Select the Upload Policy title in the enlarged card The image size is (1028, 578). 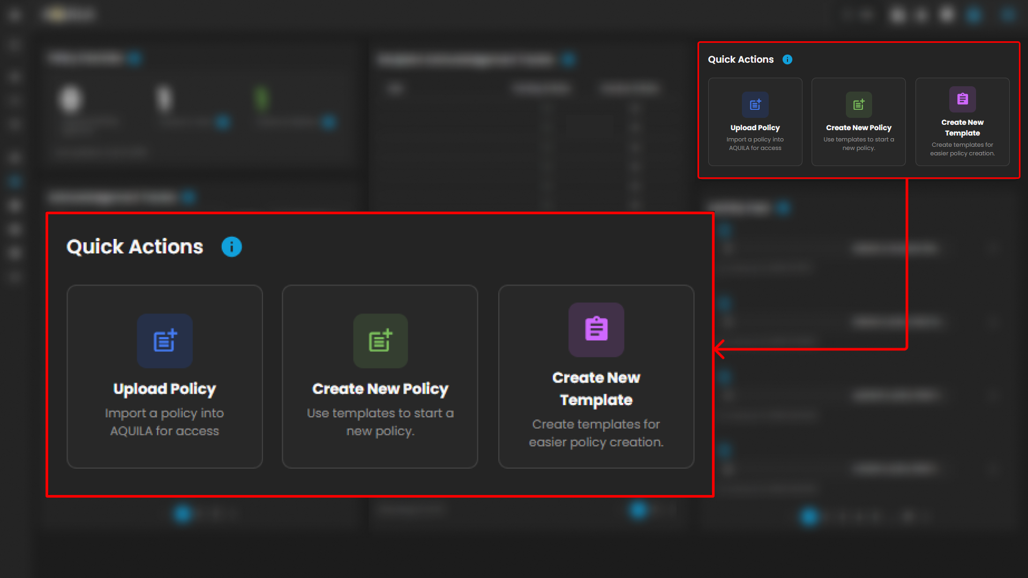(x=164, y=389)
